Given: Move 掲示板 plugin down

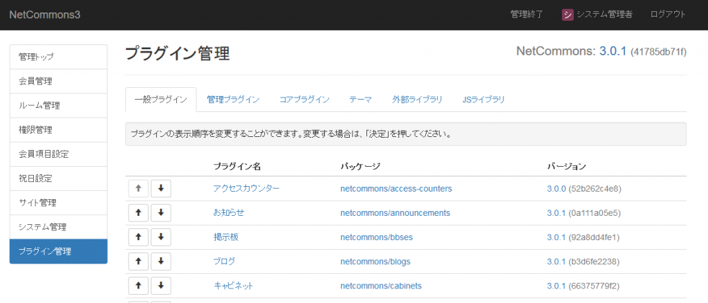Looking at the screenshot, I should (x=160, y=237).
